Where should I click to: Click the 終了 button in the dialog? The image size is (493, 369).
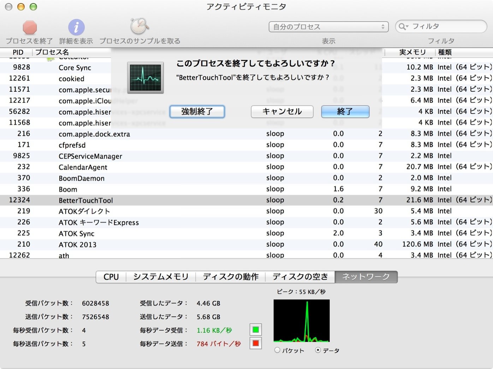pyautogui.click(x=345, y=111)
